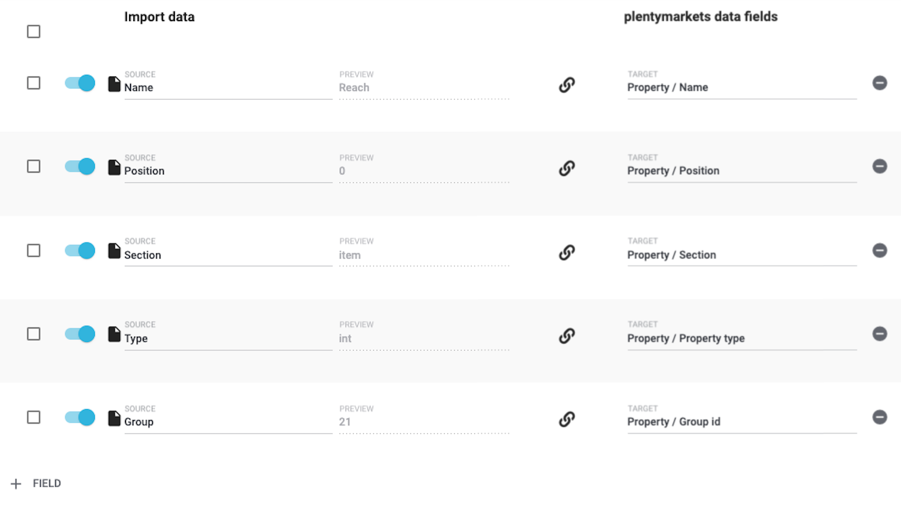Click the link icon in the Type row
The height and width of the screenshot is (508, 901).
click(567, 335)
